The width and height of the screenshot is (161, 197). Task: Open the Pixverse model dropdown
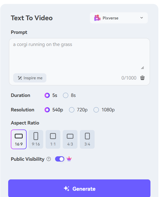coord(119,18)
